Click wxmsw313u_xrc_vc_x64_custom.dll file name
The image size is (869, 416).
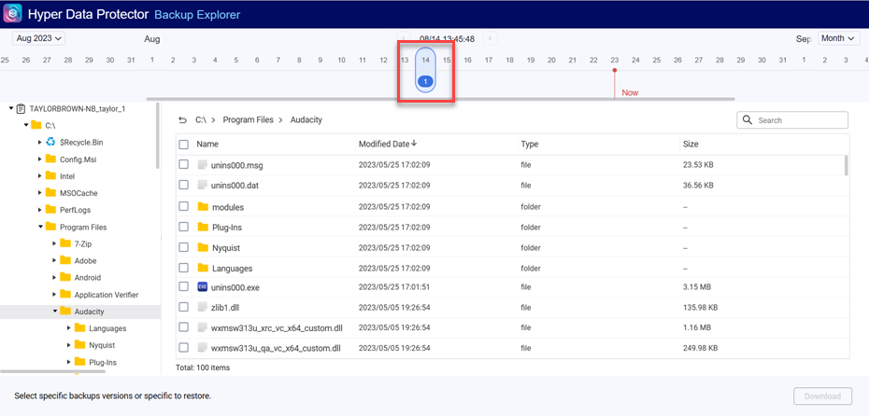point(277,327)
